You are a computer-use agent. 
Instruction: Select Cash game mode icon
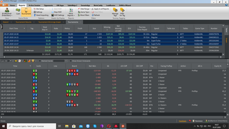[x=18, y=11]
